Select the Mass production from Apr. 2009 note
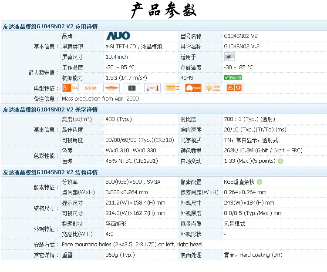 pyautogui.click(x=100, y=98)
